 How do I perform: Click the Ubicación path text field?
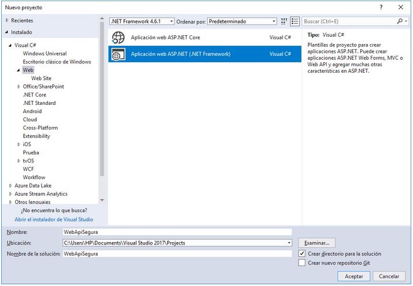coord(174,243)
